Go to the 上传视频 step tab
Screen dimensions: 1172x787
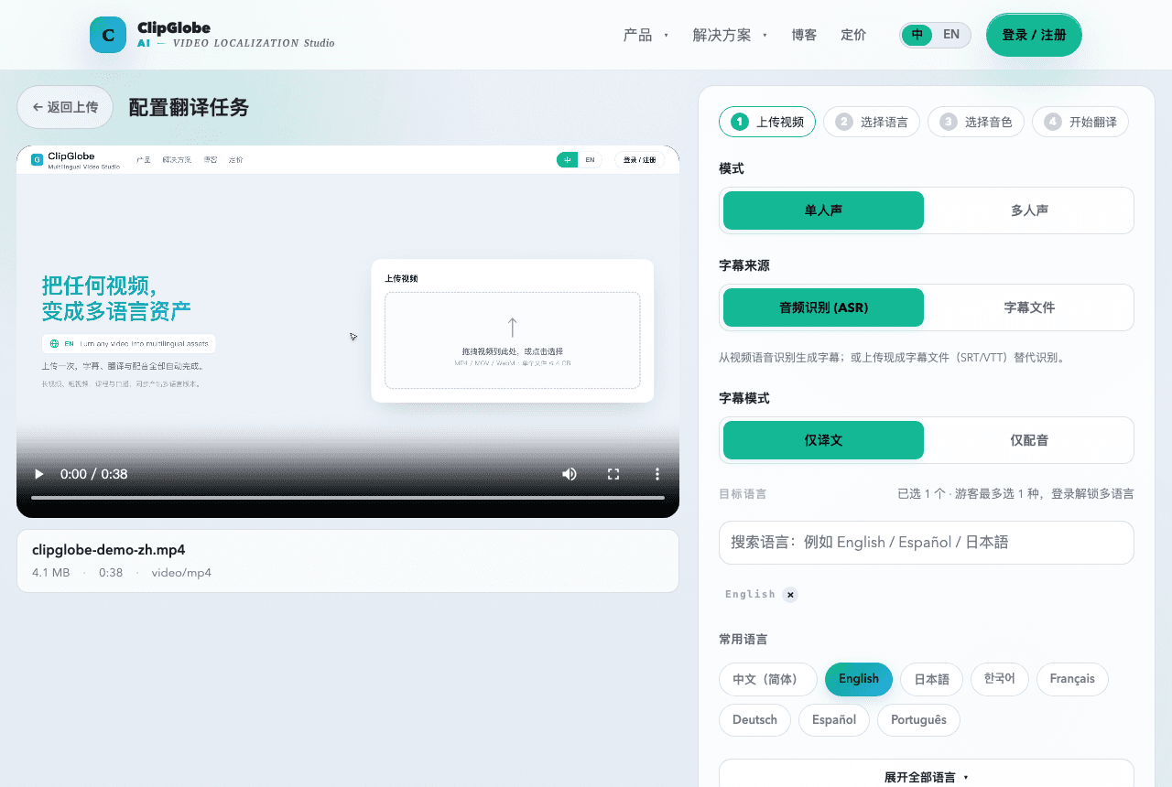767,122
